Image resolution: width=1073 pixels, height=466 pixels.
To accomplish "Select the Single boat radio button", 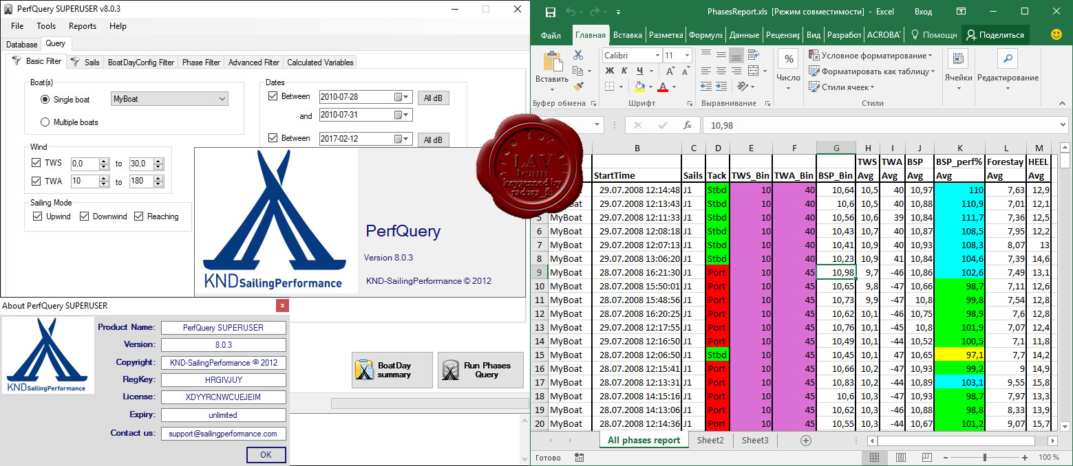I will point(45,100).
